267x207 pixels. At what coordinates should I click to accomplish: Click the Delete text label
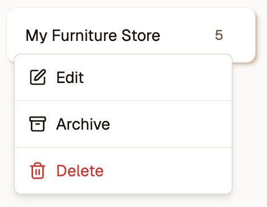pyautogui.click(x=80, y=171)
